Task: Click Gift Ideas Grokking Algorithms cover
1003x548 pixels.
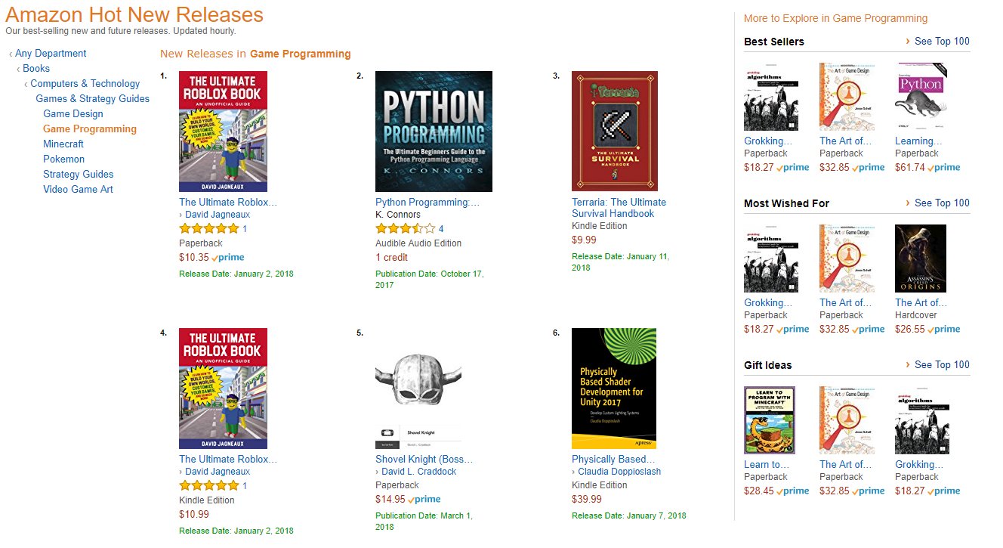Action: [x=921, y=420]
